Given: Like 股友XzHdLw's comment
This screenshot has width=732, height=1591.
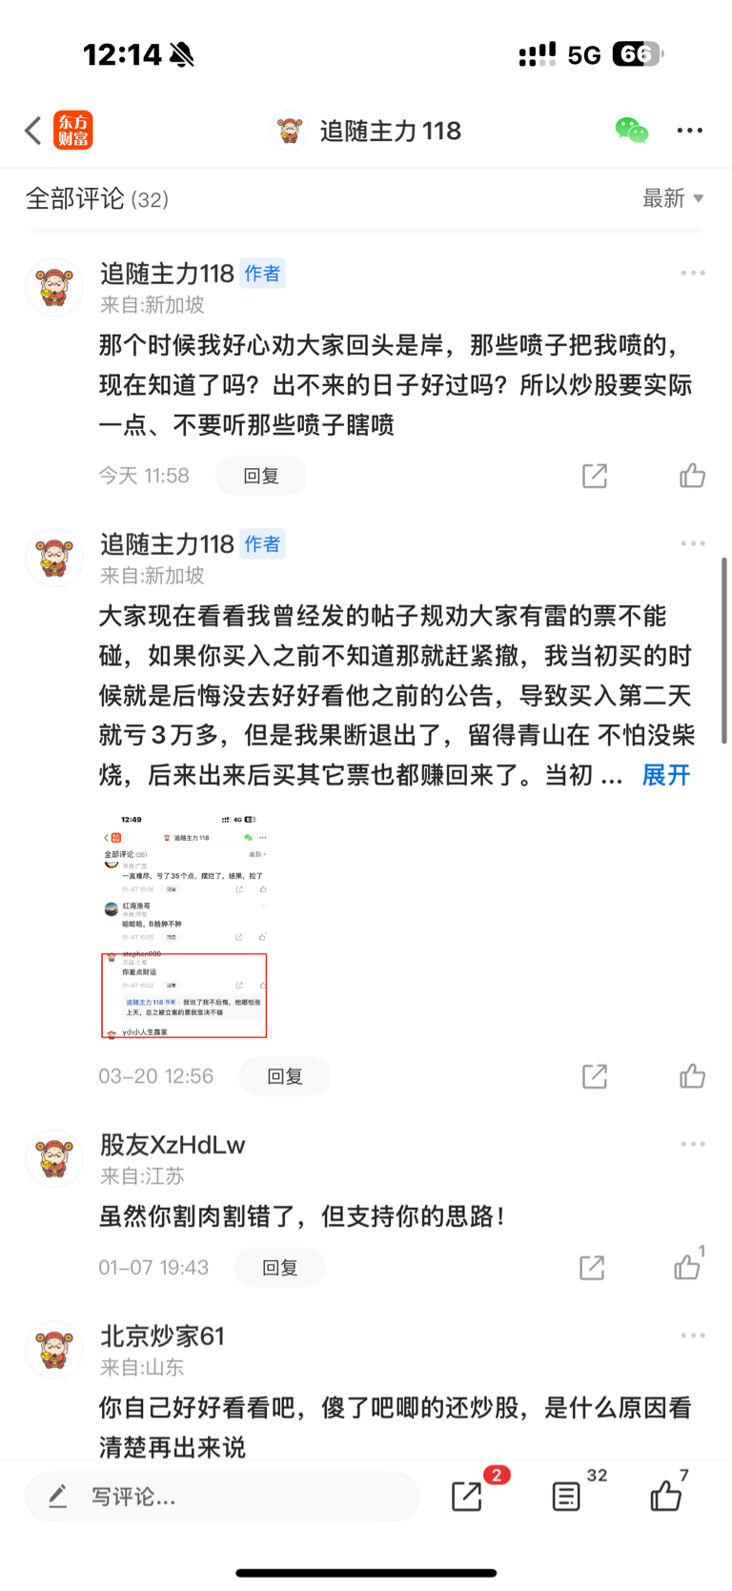Looking at the screenshot, I should (688, 1265).
